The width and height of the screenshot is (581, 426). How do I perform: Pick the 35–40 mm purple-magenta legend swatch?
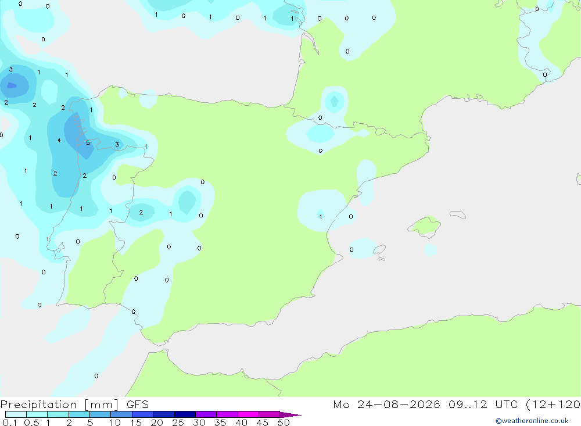pos(227,414)
